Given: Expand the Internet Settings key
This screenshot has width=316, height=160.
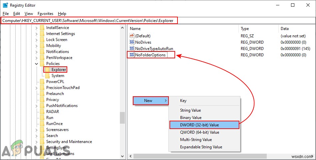Looking at the screenshot, I should 37,34.
